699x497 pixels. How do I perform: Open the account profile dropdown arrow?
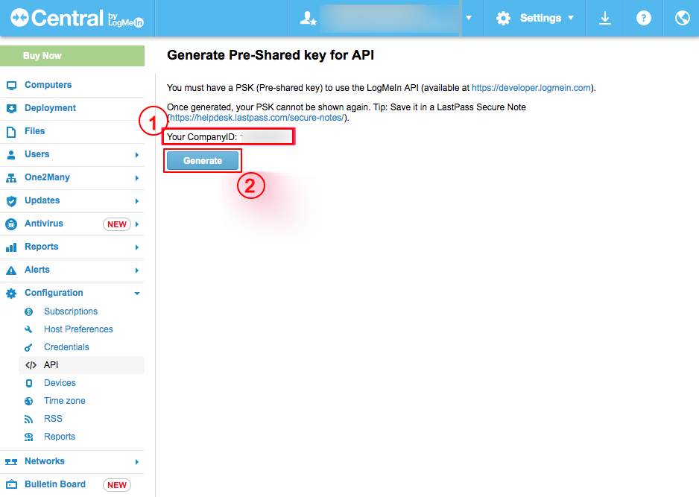(x=469, y=18)
